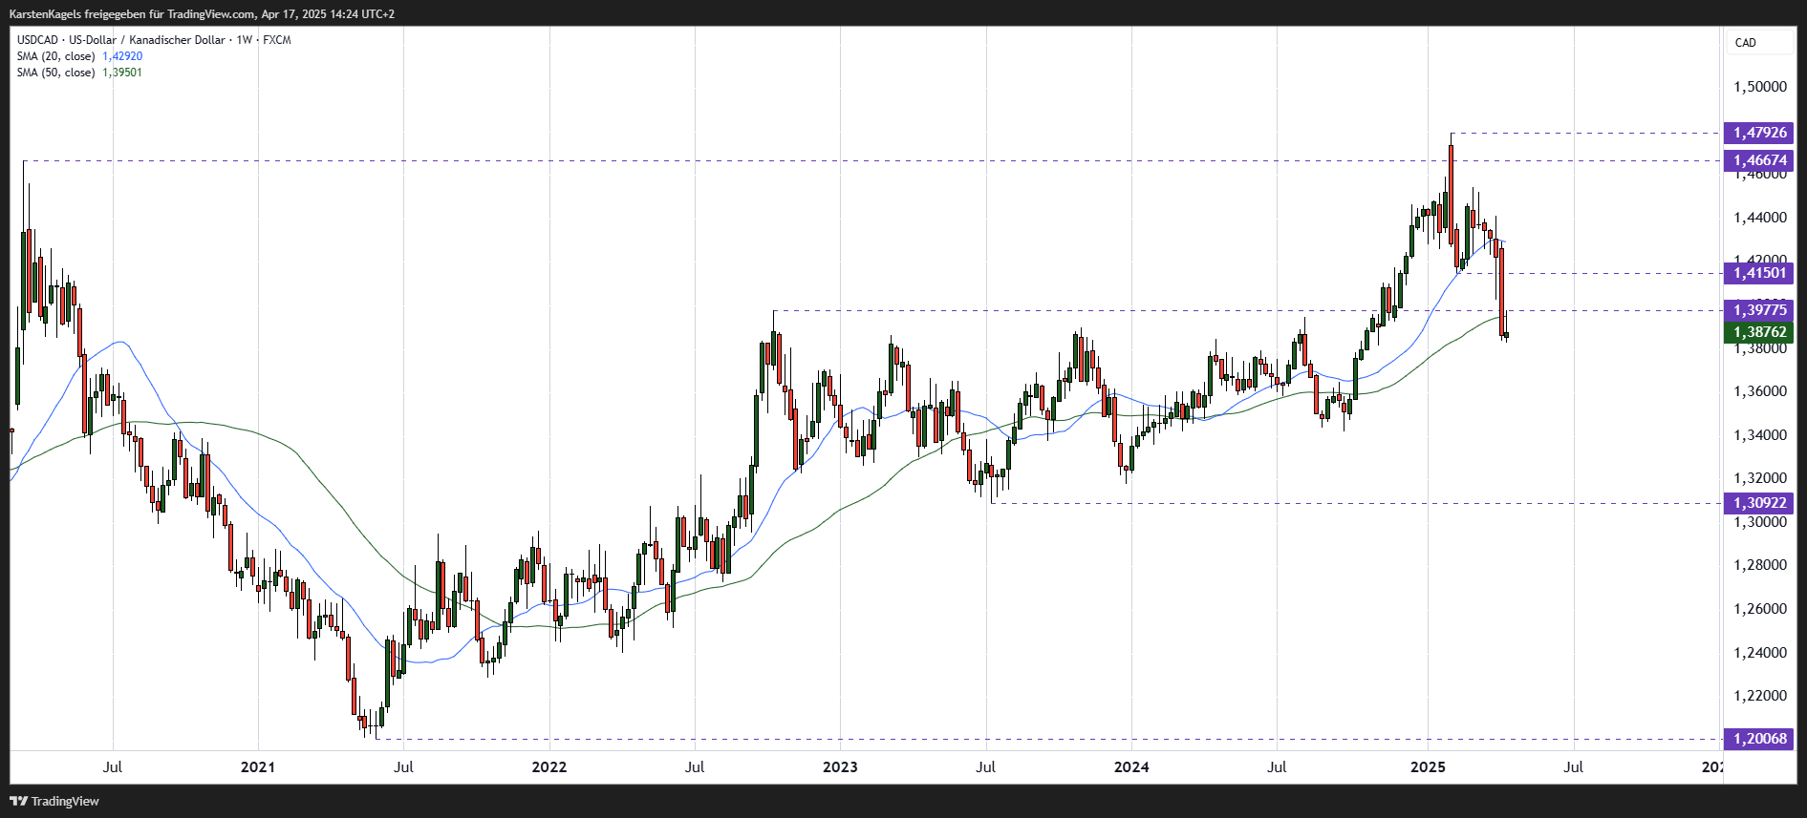The width and height of the screenshot is (1807, 818).
Task: Click the 2022 label on time axis
Action: [549, 766]
